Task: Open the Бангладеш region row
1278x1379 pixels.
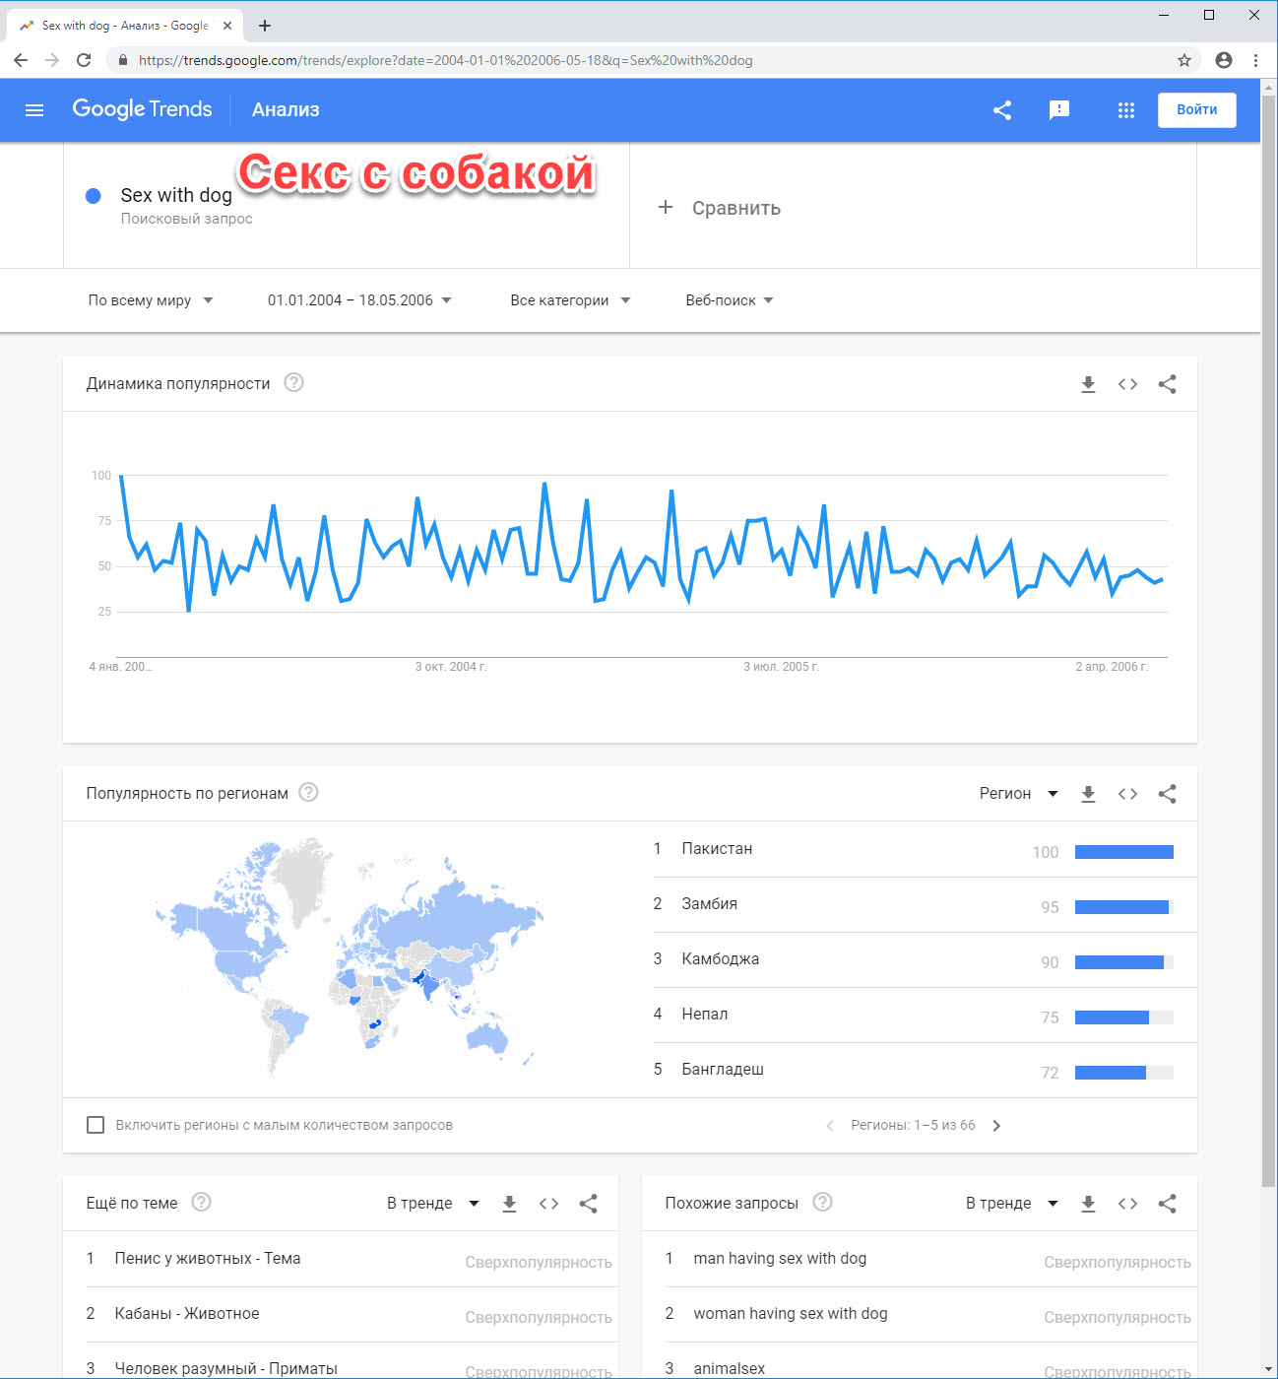Action: tap(926, 1070)
